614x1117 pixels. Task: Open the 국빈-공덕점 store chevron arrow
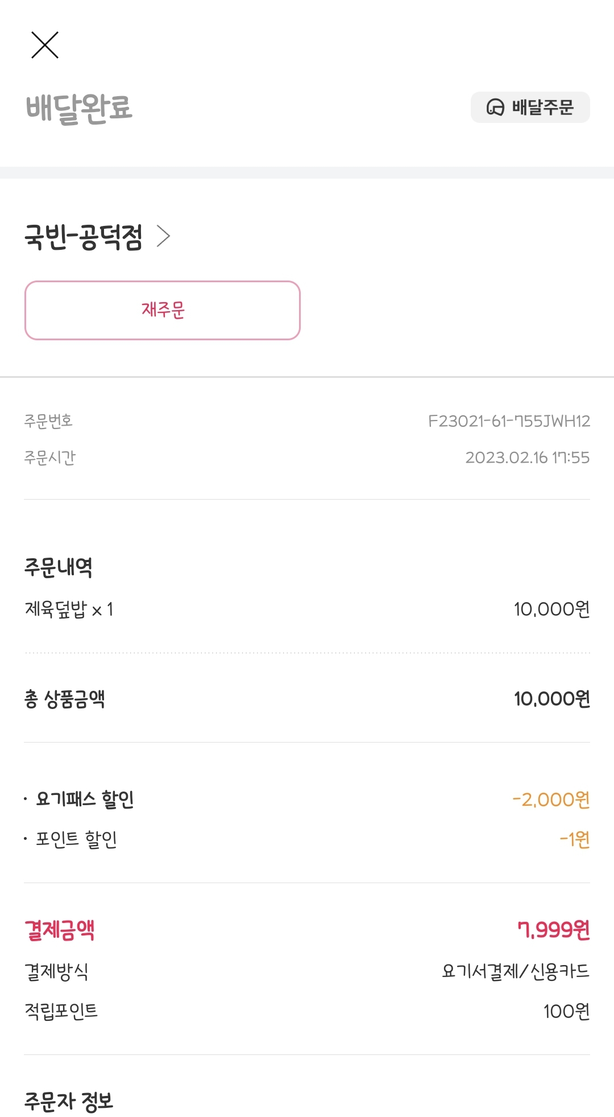pos(164,236)
